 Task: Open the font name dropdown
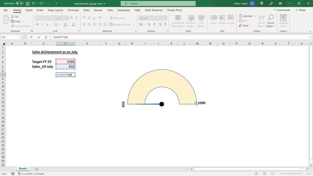(x=57, y=18)
